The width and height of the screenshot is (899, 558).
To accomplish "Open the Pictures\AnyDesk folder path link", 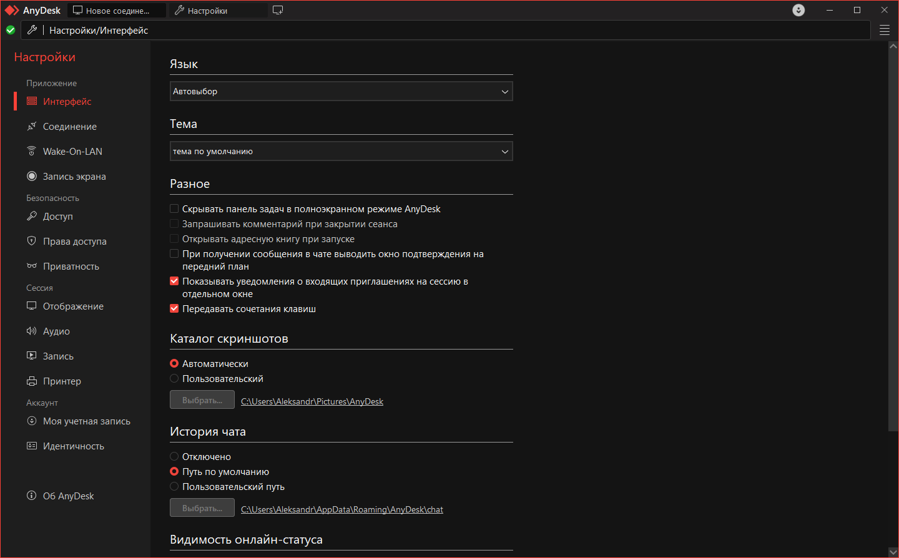I will [312, 401].
